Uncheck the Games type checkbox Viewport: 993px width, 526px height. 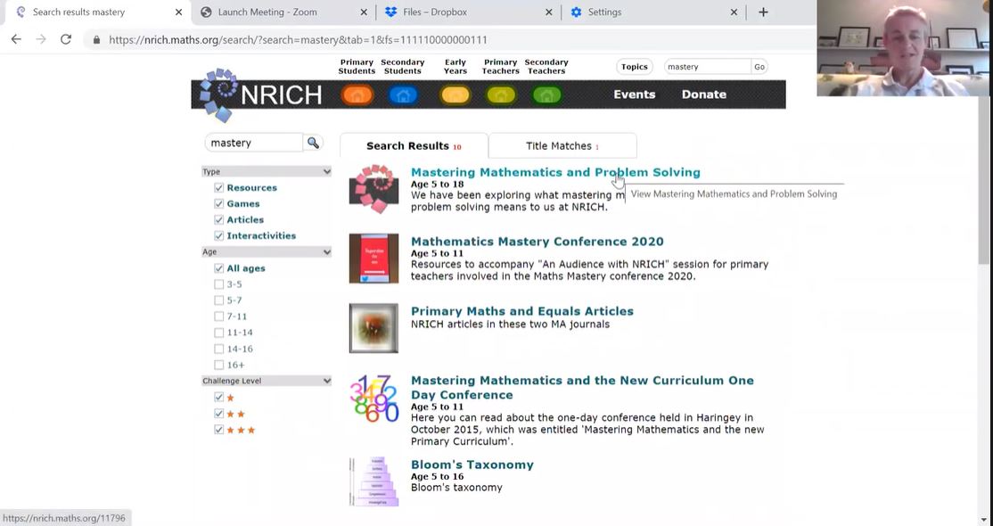click(x=219, y=204)
